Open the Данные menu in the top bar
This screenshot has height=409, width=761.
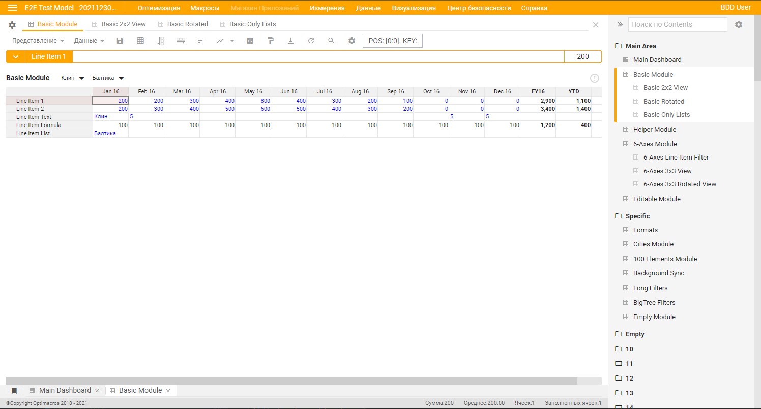[x=368, y=8]
